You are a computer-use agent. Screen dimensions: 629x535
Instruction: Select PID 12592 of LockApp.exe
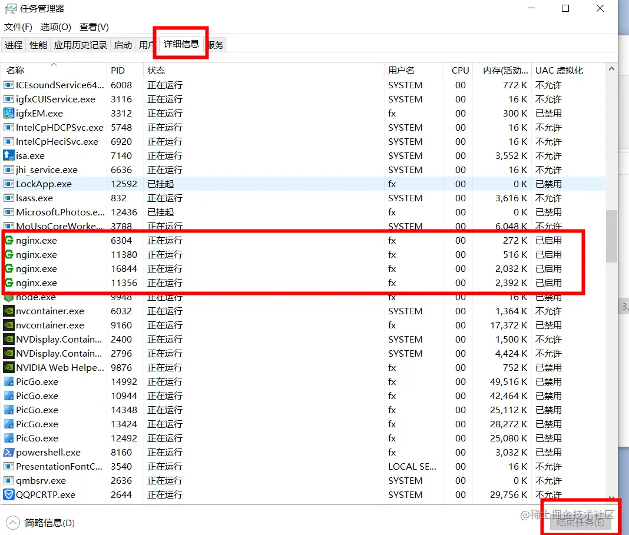[x=124, y=184]
